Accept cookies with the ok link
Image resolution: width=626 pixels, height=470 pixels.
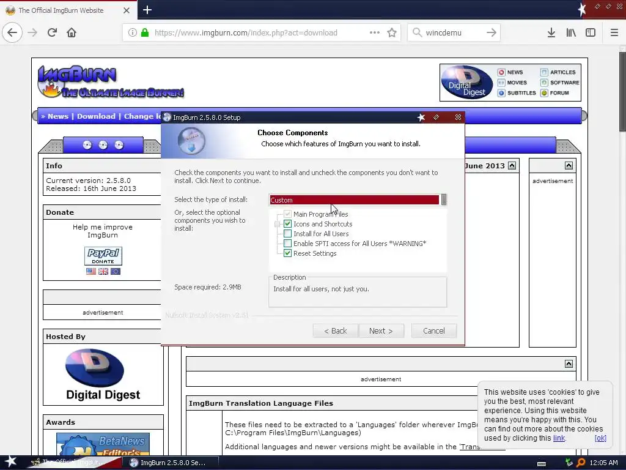[x=600, y=438]
